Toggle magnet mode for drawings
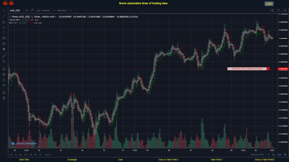 tap(4, 69)
